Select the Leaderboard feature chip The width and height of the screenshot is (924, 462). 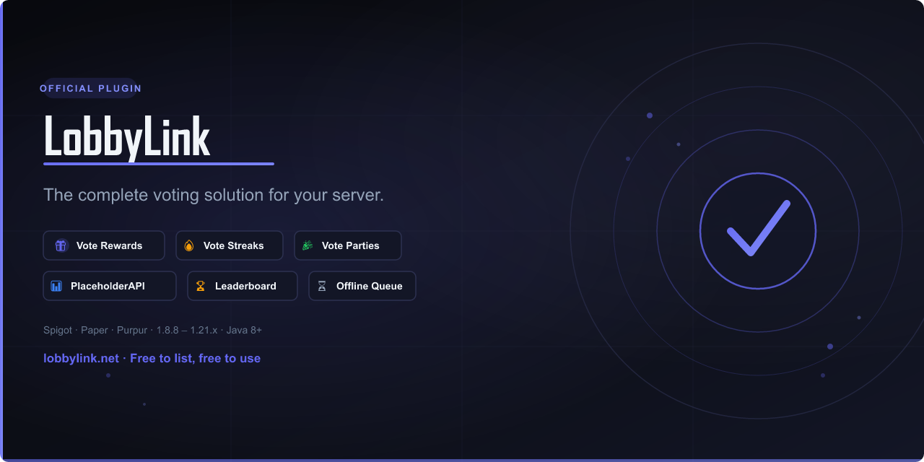pos(243,286)
